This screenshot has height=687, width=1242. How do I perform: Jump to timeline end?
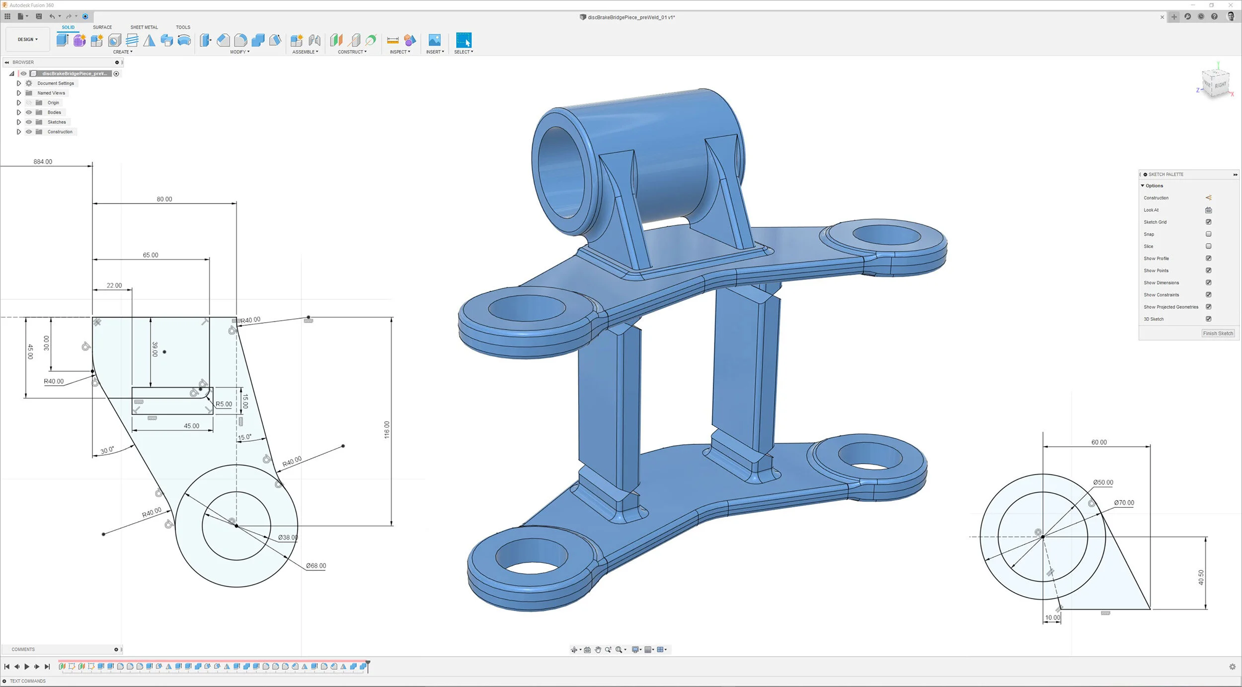coord(47,667)
